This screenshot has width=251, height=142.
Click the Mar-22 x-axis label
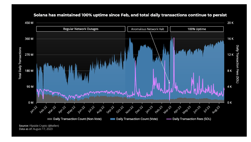52,109
